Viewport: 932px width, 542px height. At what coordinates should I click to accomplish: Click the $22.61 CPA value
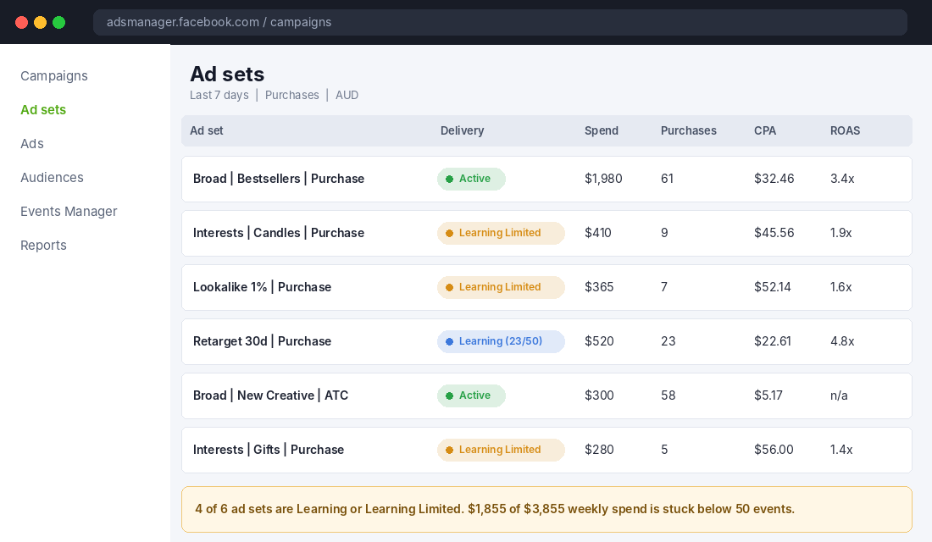[773, 341]
